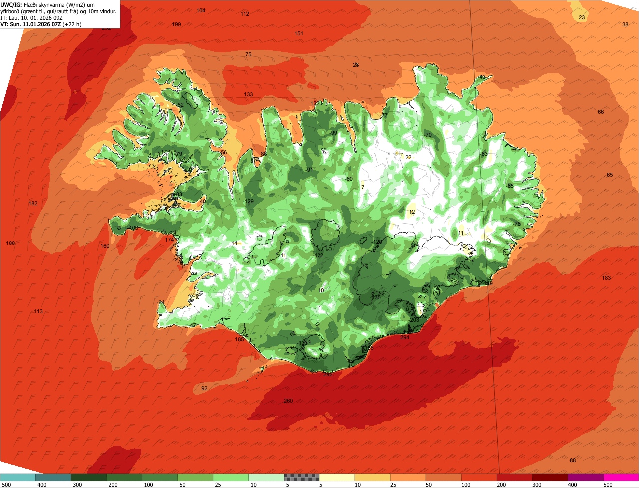The height and width of the screenshot is (488, 639).
Task: Click the map value '-91' inland
Action: point(309,170)
